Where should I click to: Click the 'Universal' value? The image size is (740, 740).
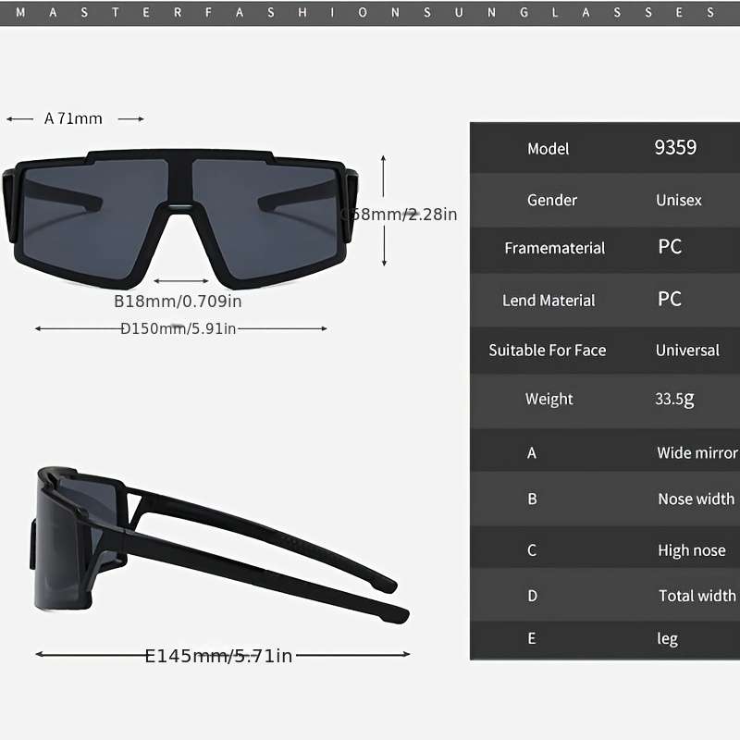(687, 351)
